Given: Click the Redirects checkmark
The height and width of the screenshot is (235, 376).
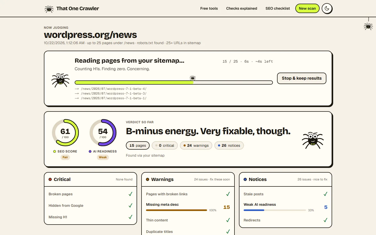Looking at the screenshot, I should [x=325, y=220].
